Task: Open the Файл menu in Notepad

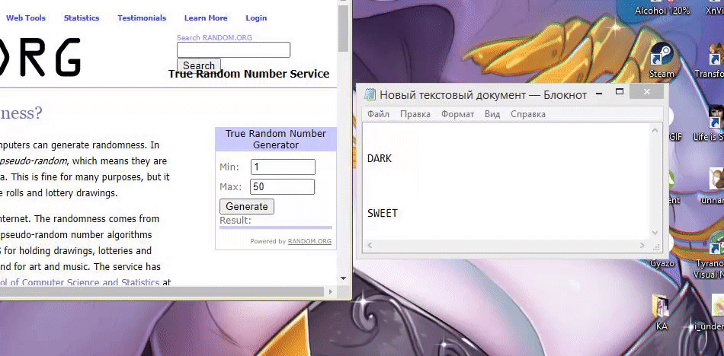Action: [378, 114]
